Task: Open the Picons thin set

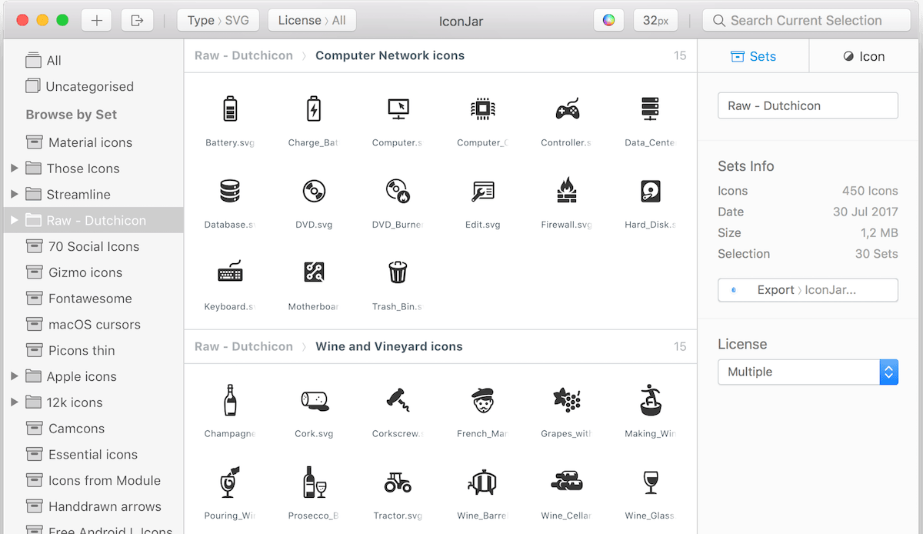Action: (93, 350)
